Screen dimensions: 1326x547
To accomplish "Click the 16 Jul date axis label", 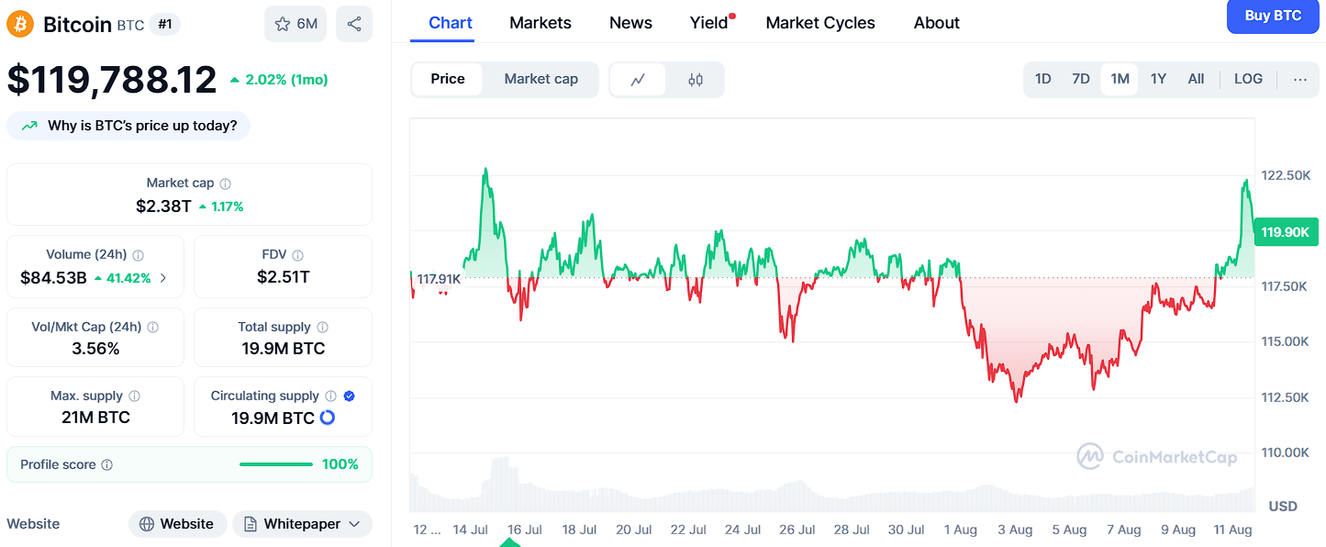I will click(x=525, y=530).
